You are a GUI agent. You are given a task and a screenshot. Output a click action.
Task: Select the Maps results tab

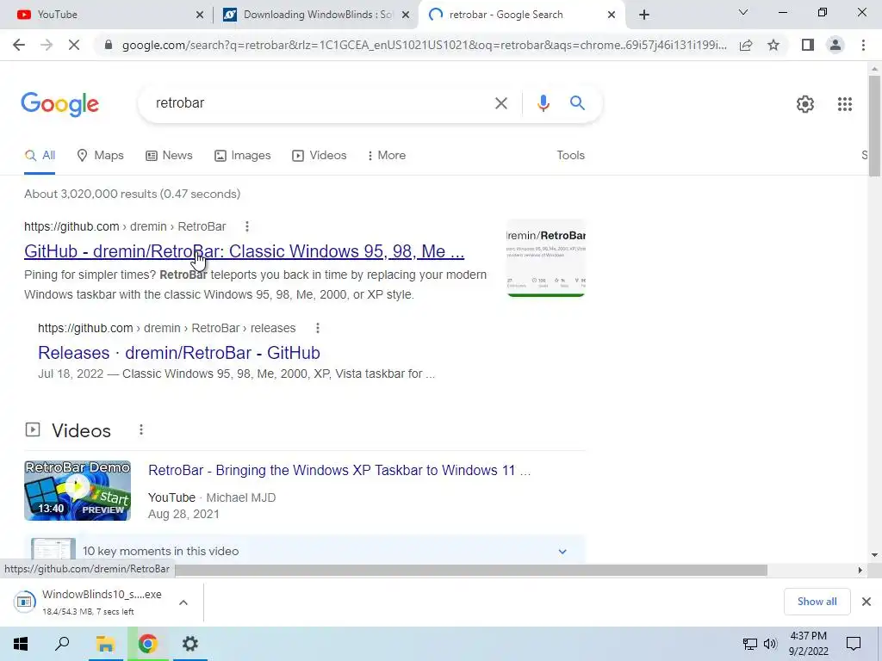(100, 155)
